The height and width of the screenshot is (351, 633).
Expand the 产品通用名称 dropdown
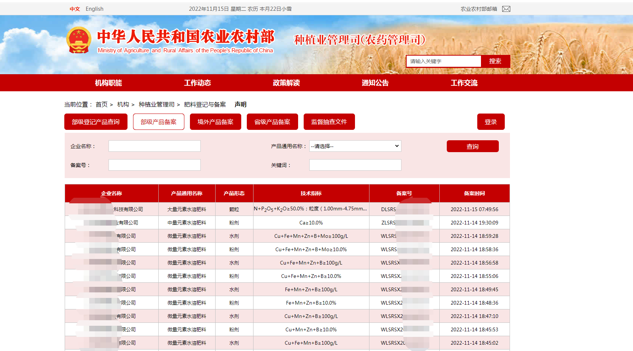coord(355,146)
